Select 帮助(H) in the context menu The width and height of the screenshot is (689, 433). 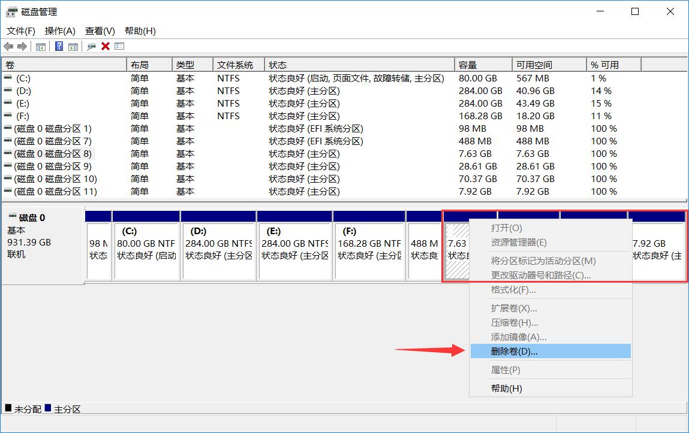click(x=506, y=388)
